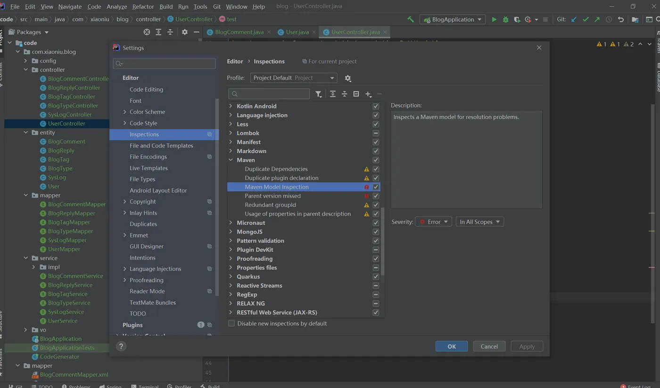Image resolution: width=660 pixels, height=388 pixels.
Task: Open Project Structure folder icon in toolbar
Action: (635, 19)
